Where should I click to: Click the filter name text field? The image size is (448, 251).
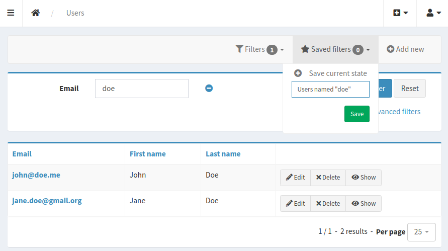tap(330, 89)
